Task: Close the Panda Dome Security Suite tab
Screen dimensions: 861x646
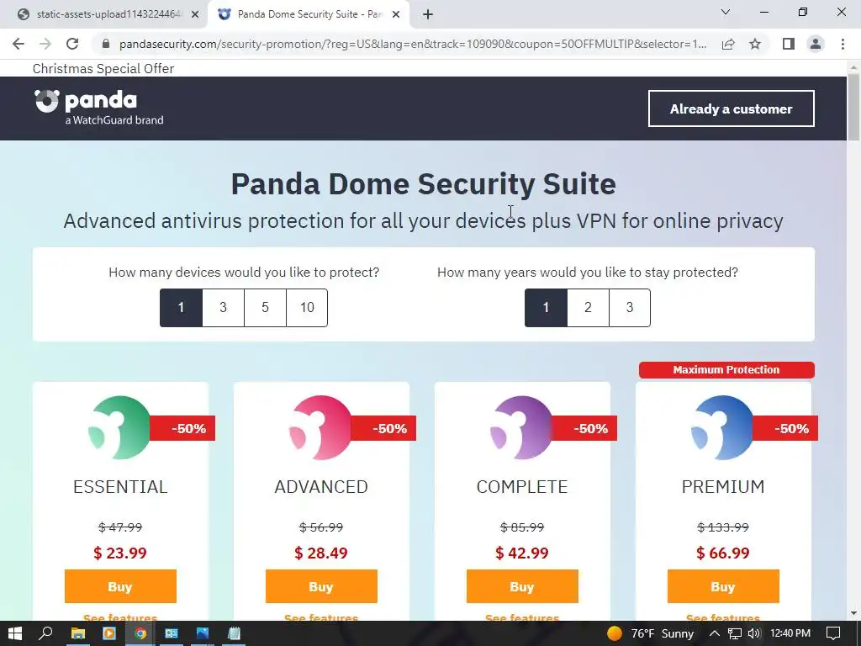Action: tap(396, 15)
